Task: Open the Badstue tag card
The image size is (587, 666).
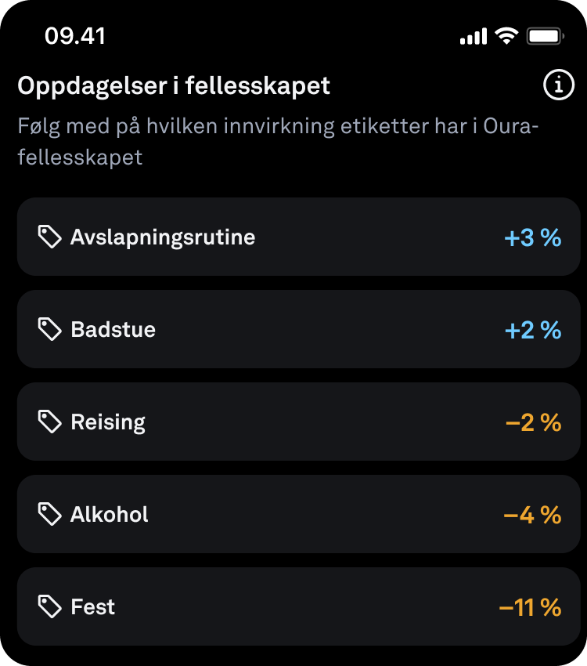Action: tap(299, 329)
